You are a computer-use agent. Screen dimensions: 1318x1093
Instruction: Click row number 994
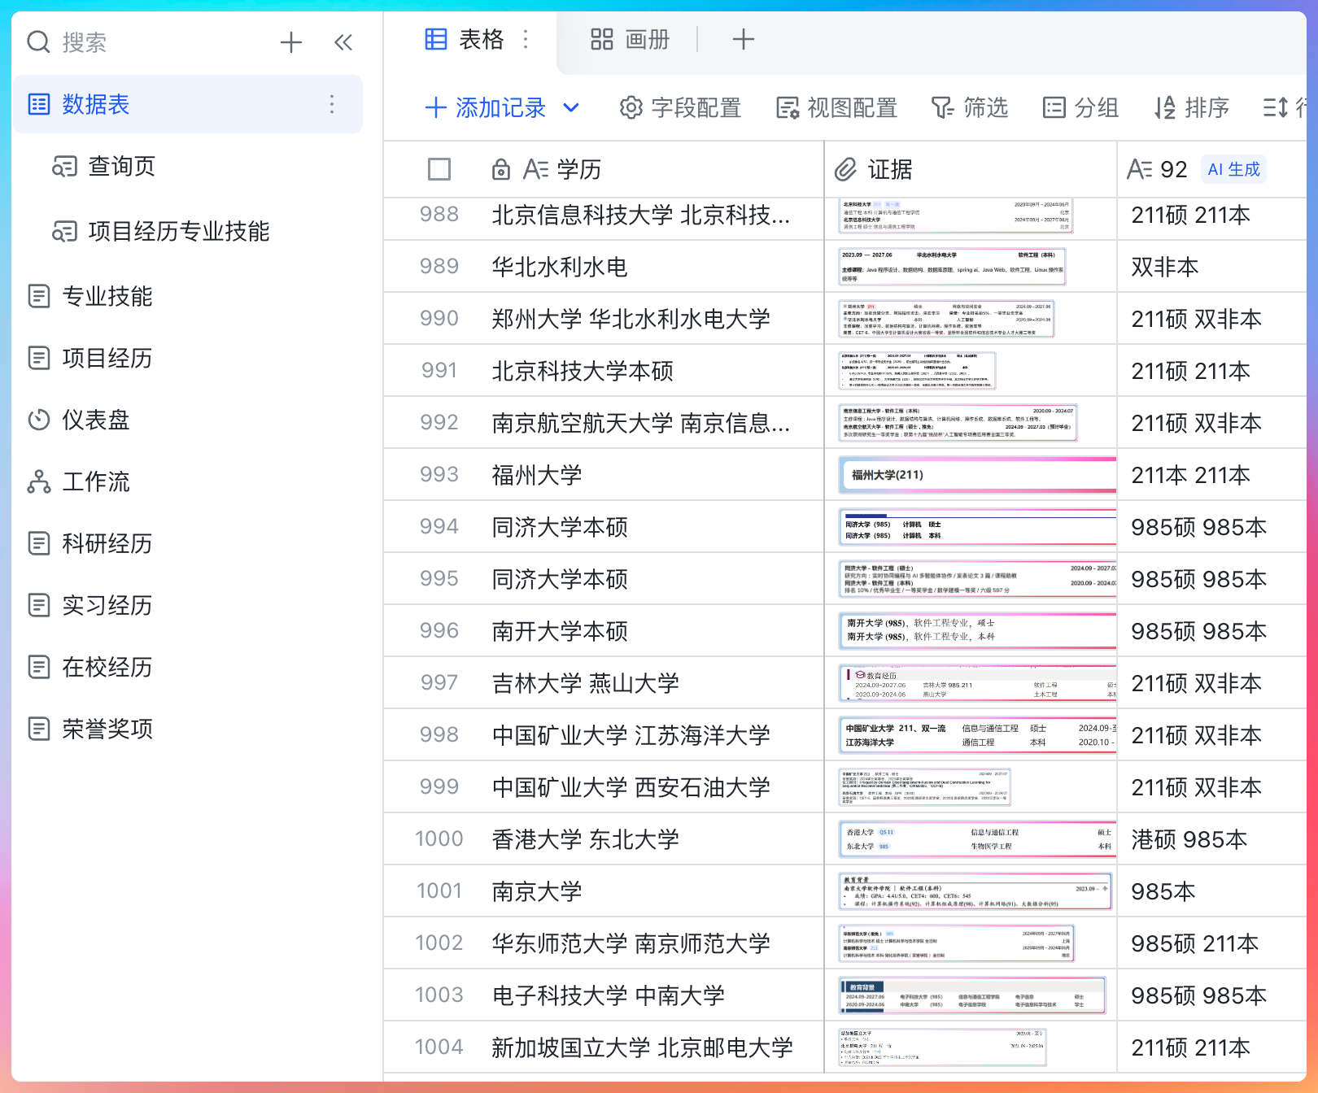tap(439, 526)
